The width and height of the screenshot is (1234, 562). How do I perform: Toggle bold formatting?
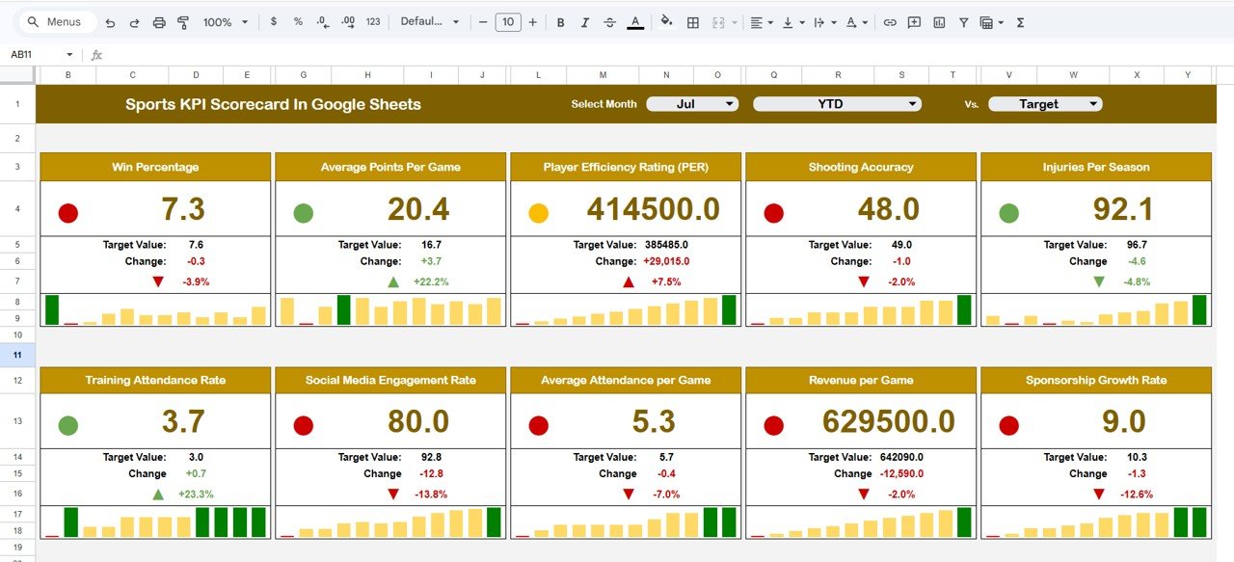pos(560,21)
